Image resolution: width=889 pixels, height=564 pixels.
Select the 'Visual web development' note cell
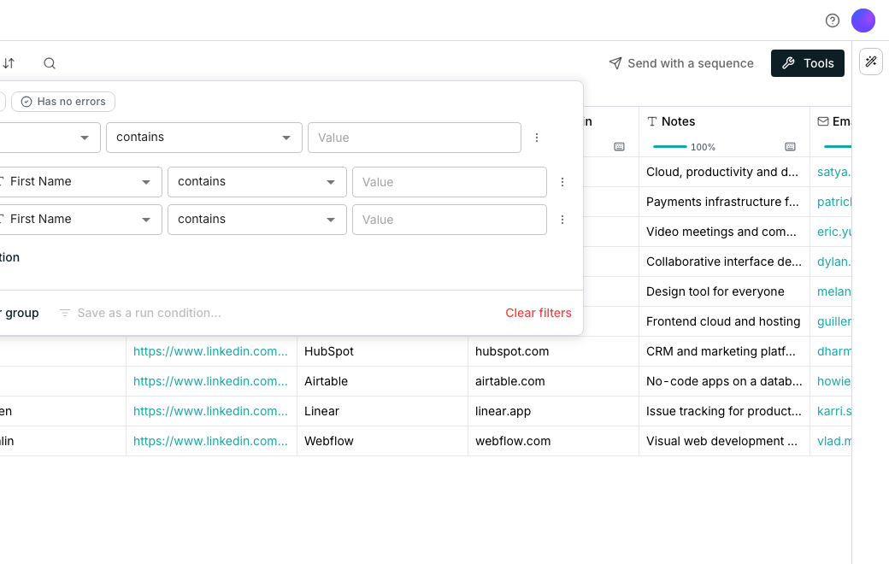tap(724, 441)
